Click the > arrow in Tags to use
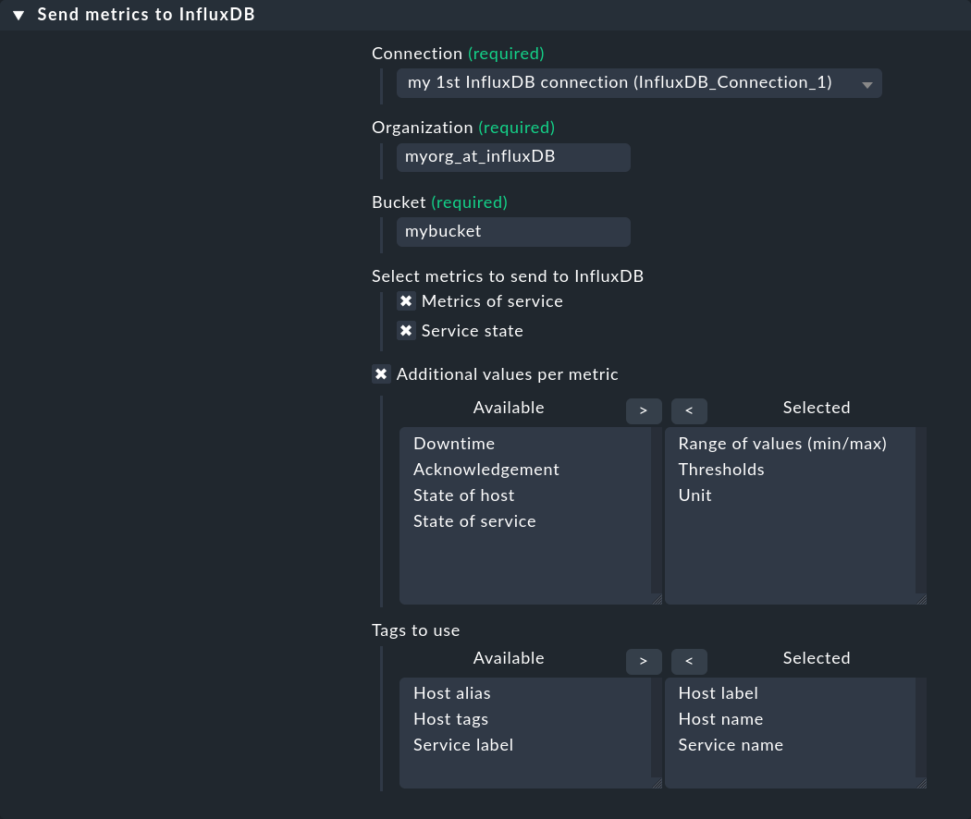 [644, 661]
